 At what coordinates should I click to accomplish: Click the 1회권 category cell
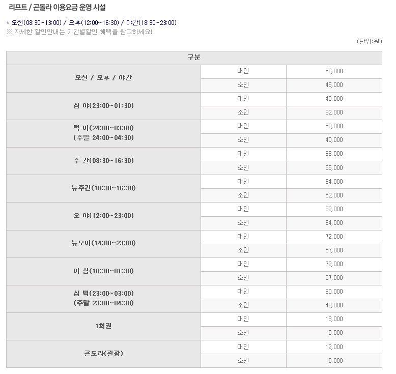pyautogui.click(x=103, y=326)
